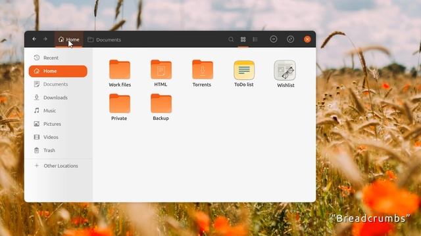Click the "Private" folder label
421x236 pixels.
click(x=119, y=118)
